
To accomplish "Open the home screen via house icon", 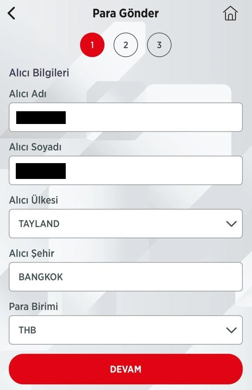I will 231,13.
